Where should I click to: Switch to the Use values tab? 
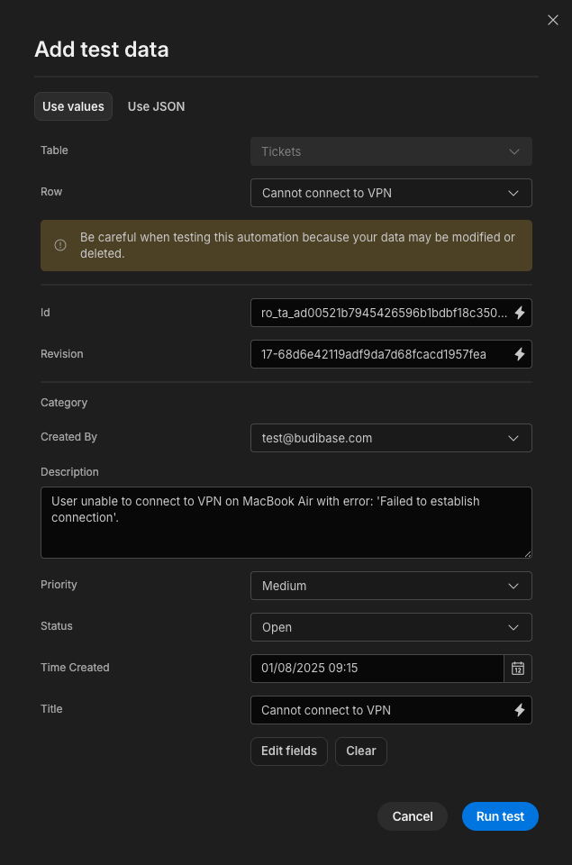tap(73, 106)
